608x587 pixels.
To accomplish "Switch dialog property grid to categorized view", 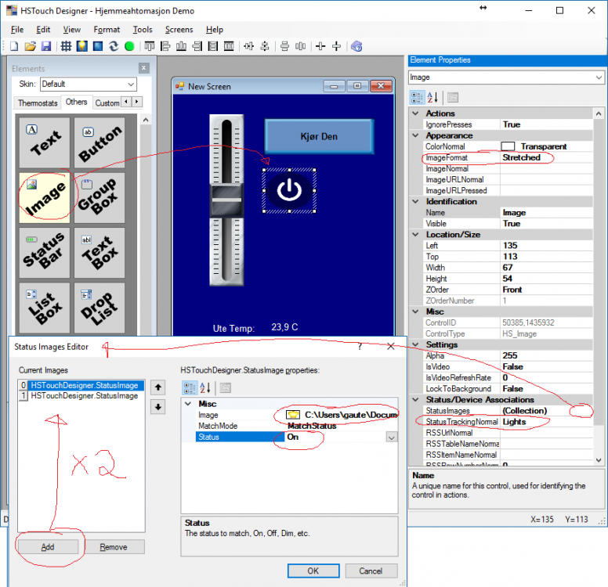I will click(190, 387).
